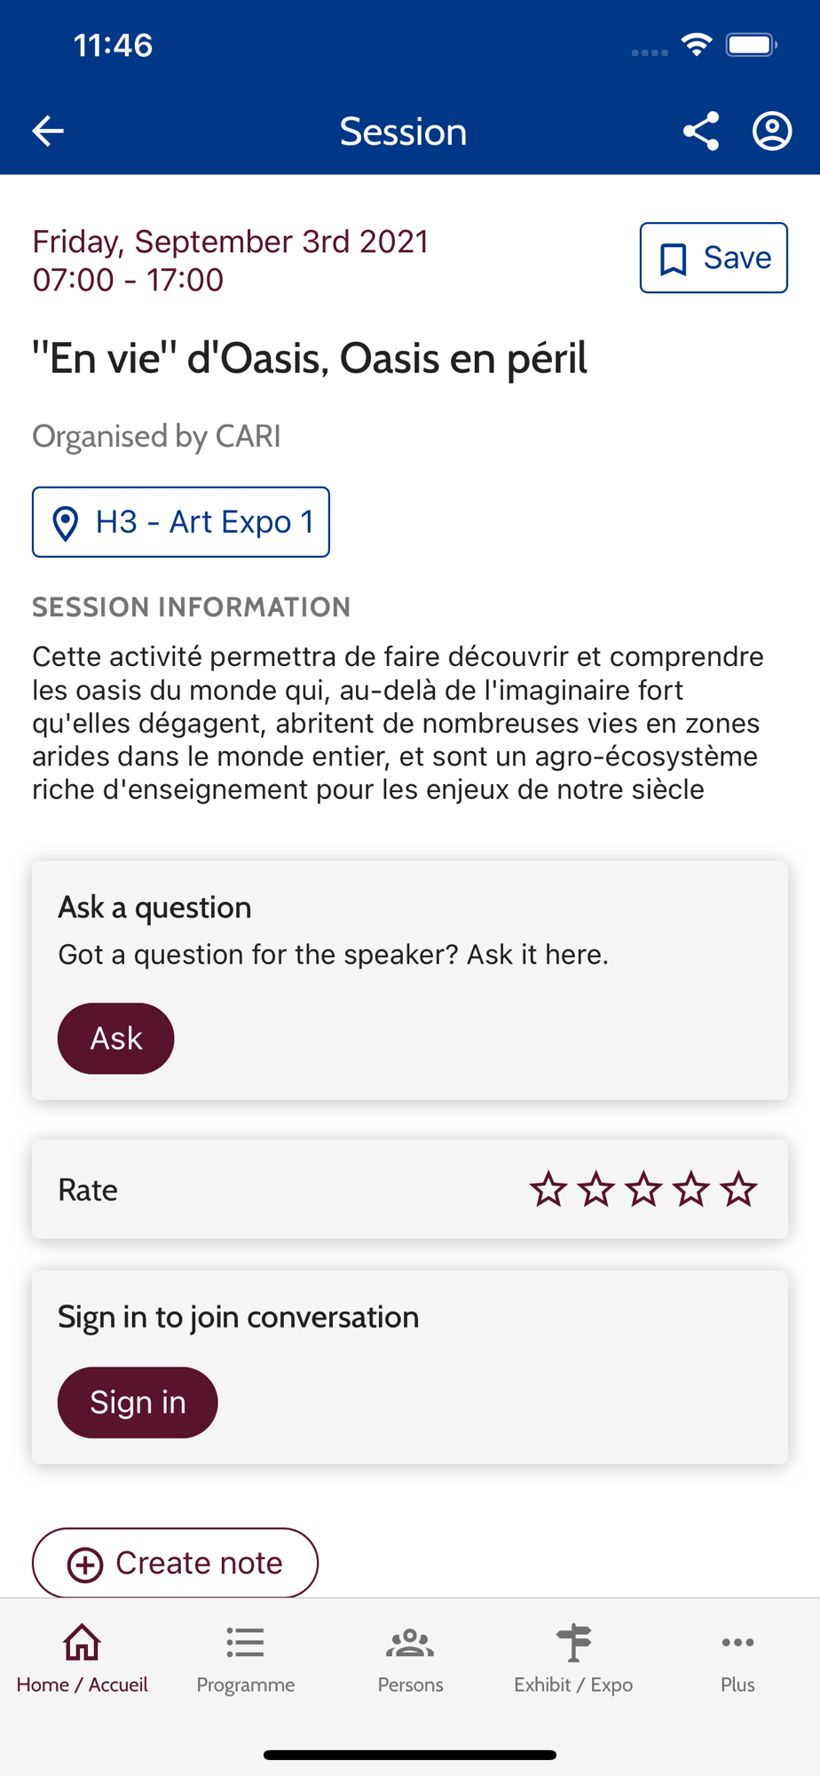Rate session two stars
This screenshot has height=1776, width=820.
(595, 1189)
